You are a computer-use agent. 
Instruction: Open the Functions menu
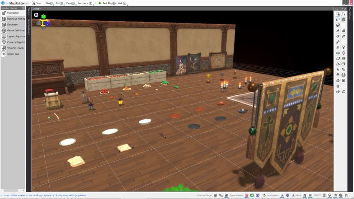(85, 3)
